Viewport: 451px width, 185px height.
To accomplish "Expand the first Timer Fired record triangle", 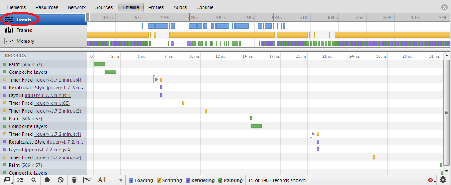I will pos(156,79).
